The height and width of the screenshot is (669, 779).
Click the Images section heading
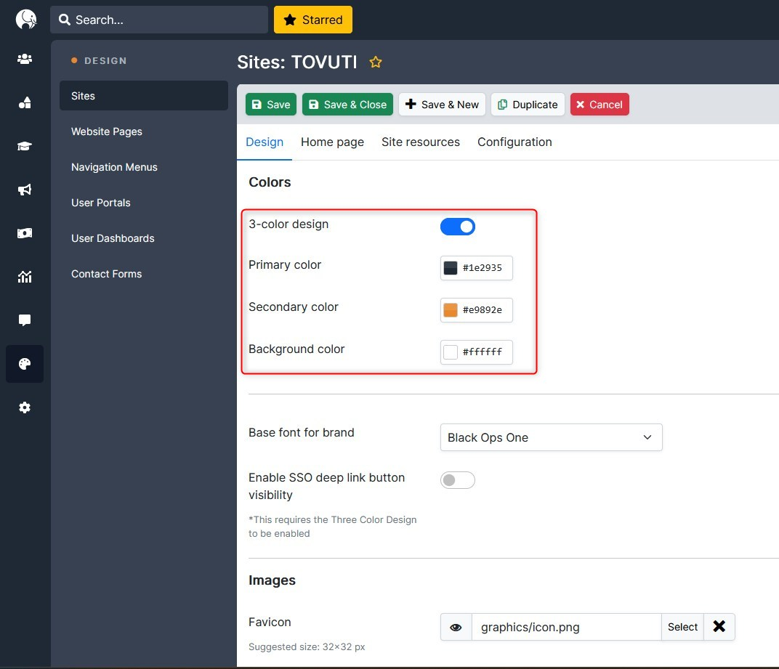click(272, 580)
